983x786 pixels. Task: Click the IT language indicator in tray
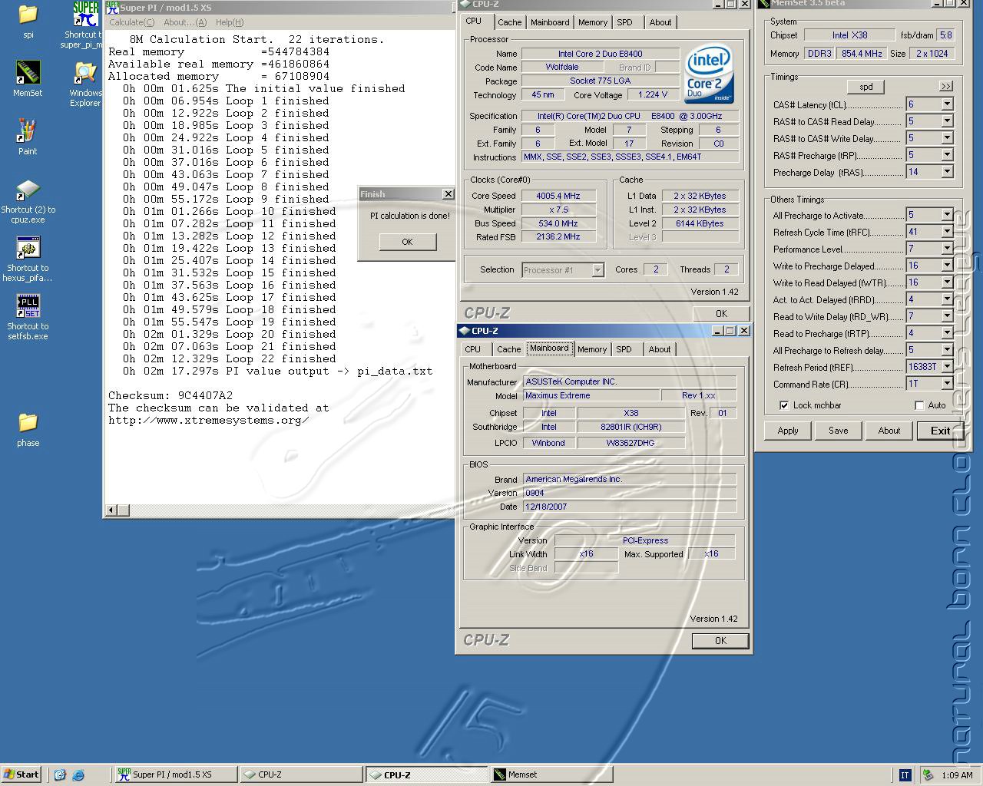click(x=905, y=775)
